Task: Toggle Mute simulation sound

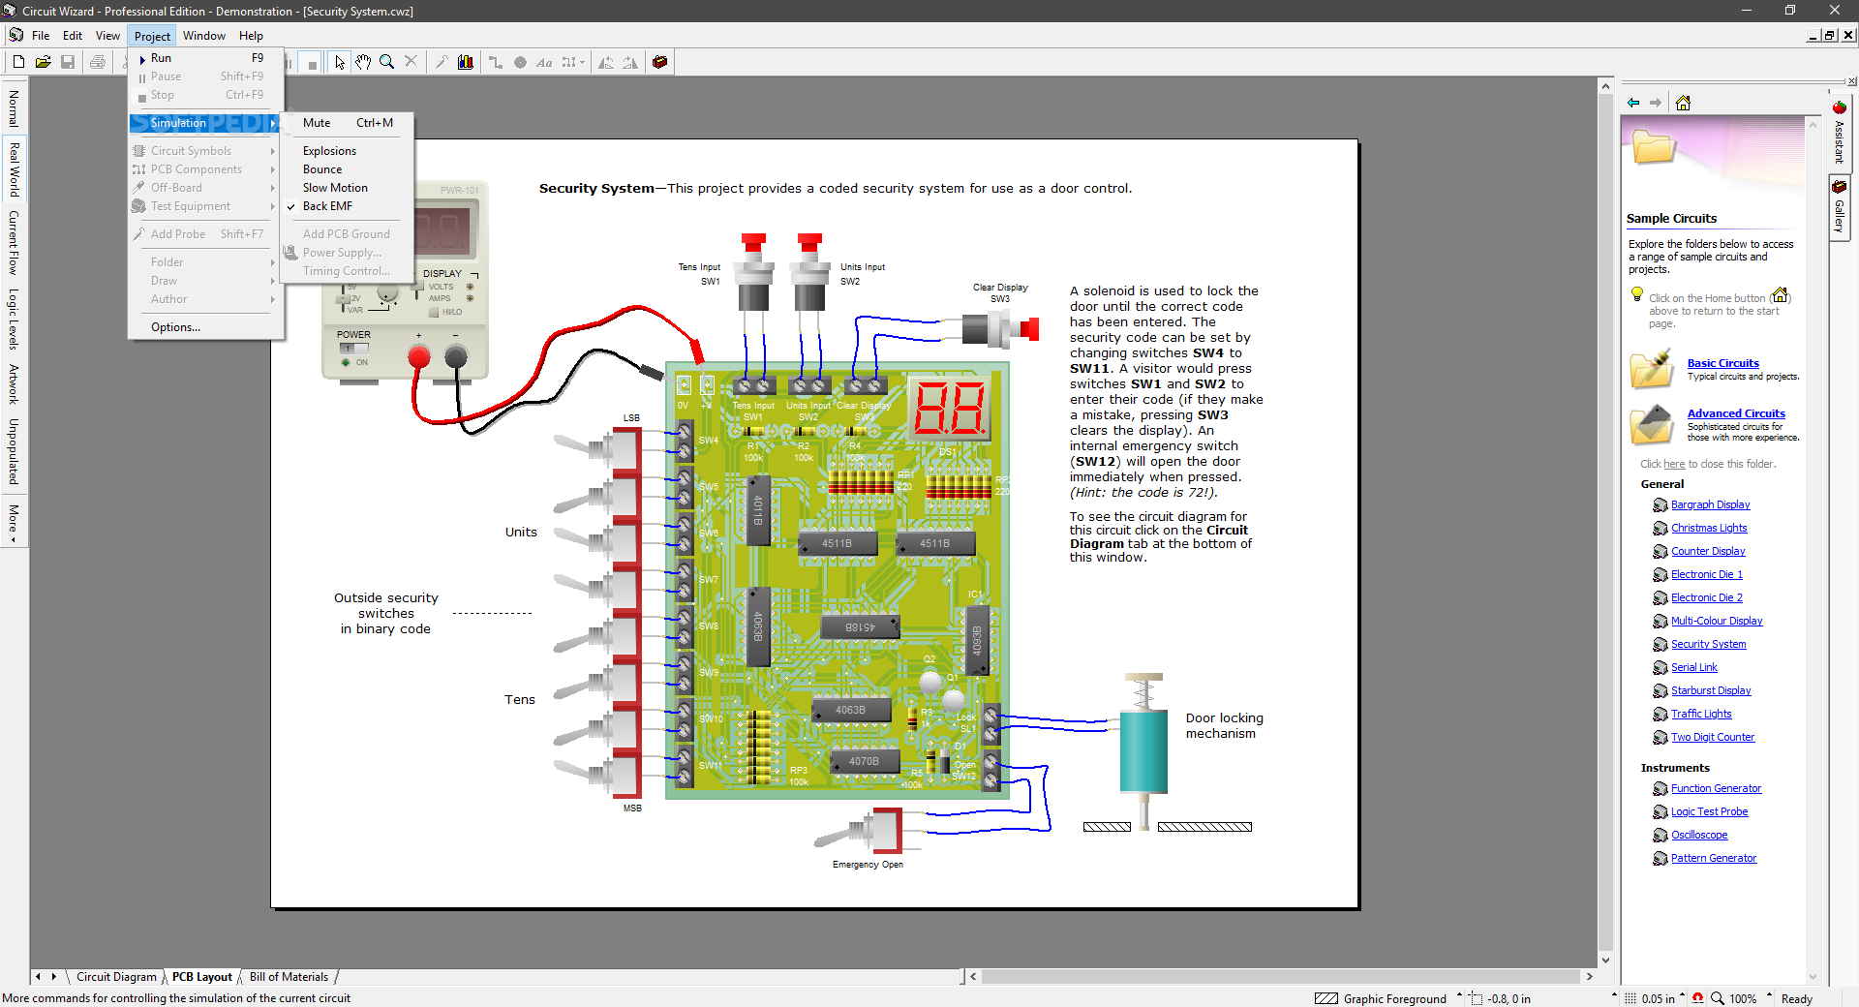Action: (349, 123)
